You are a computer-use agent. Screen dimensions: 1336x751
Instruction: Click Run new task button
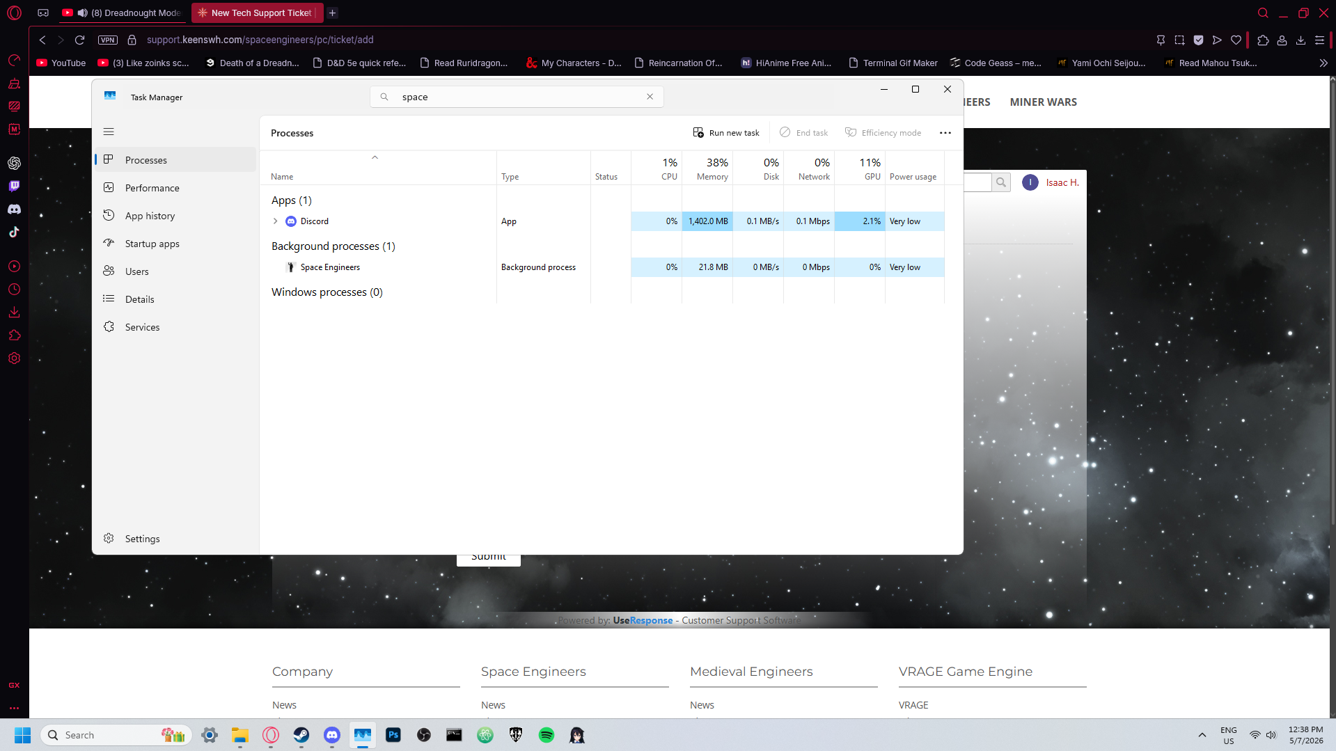[726, 133]
